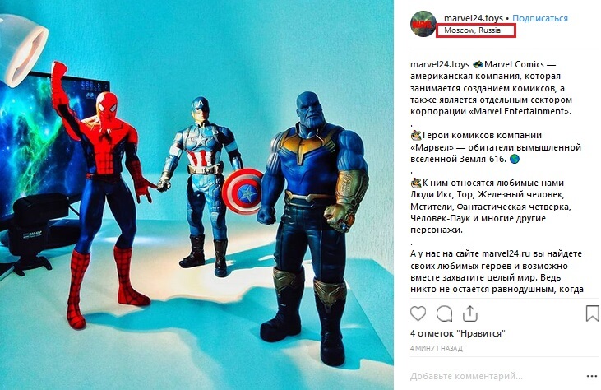
Task: Click marvel24.toys username in the caption
Action: point(440,64)
